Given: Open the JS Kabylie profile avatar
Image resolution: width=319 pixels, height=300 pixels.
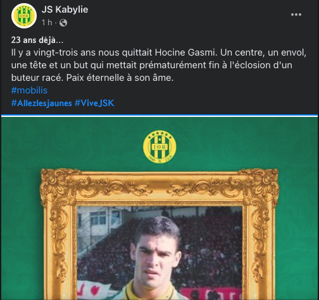Looking at the screenshot, I should [x=24, y=16].
